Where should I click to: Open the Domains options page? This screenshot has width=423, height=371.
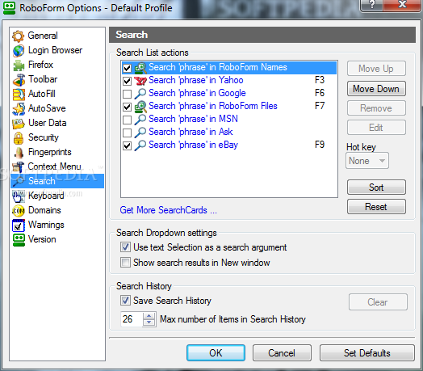pos(44,210)
